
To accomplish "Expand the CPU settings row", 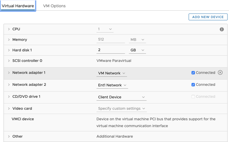I will (9, 29).
